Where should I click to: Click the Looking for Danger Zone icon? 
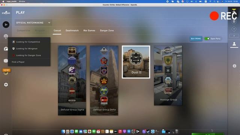coord(13,55)
